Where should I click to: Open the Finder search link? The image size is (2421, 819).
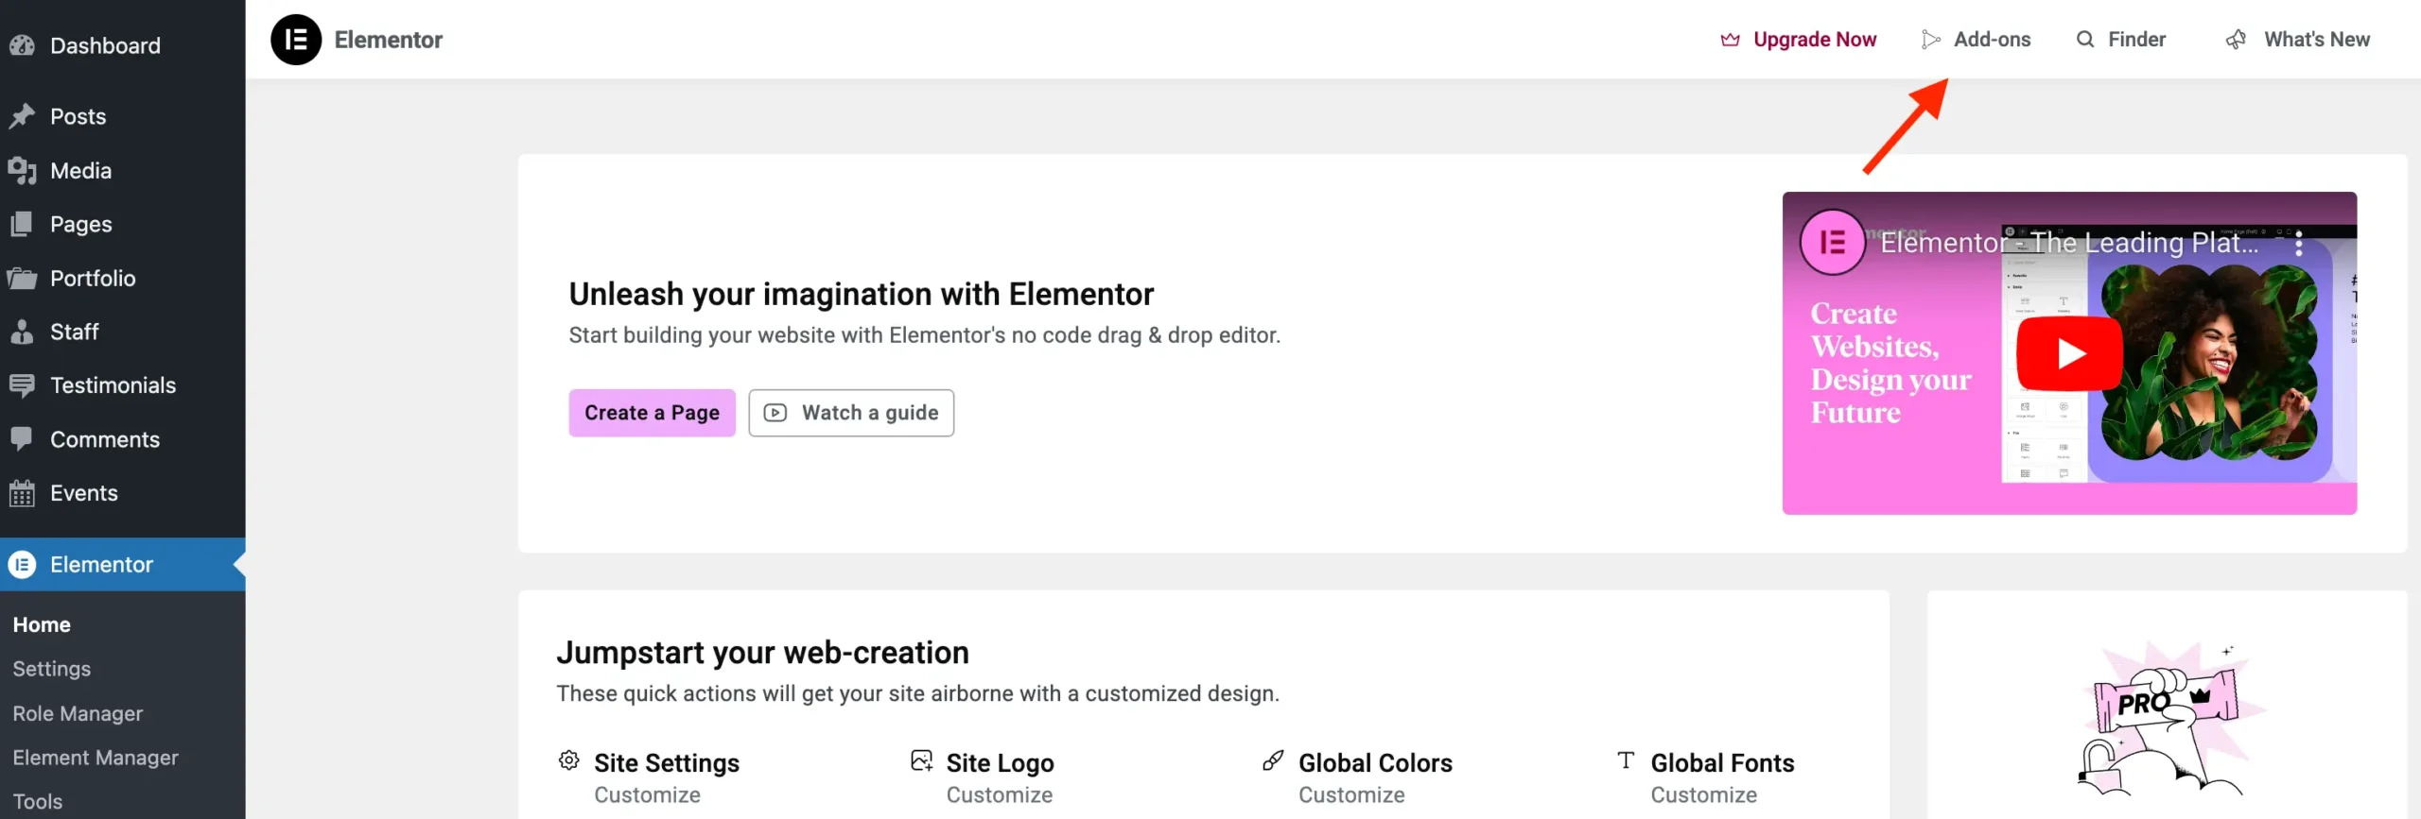click(2121, 40)
